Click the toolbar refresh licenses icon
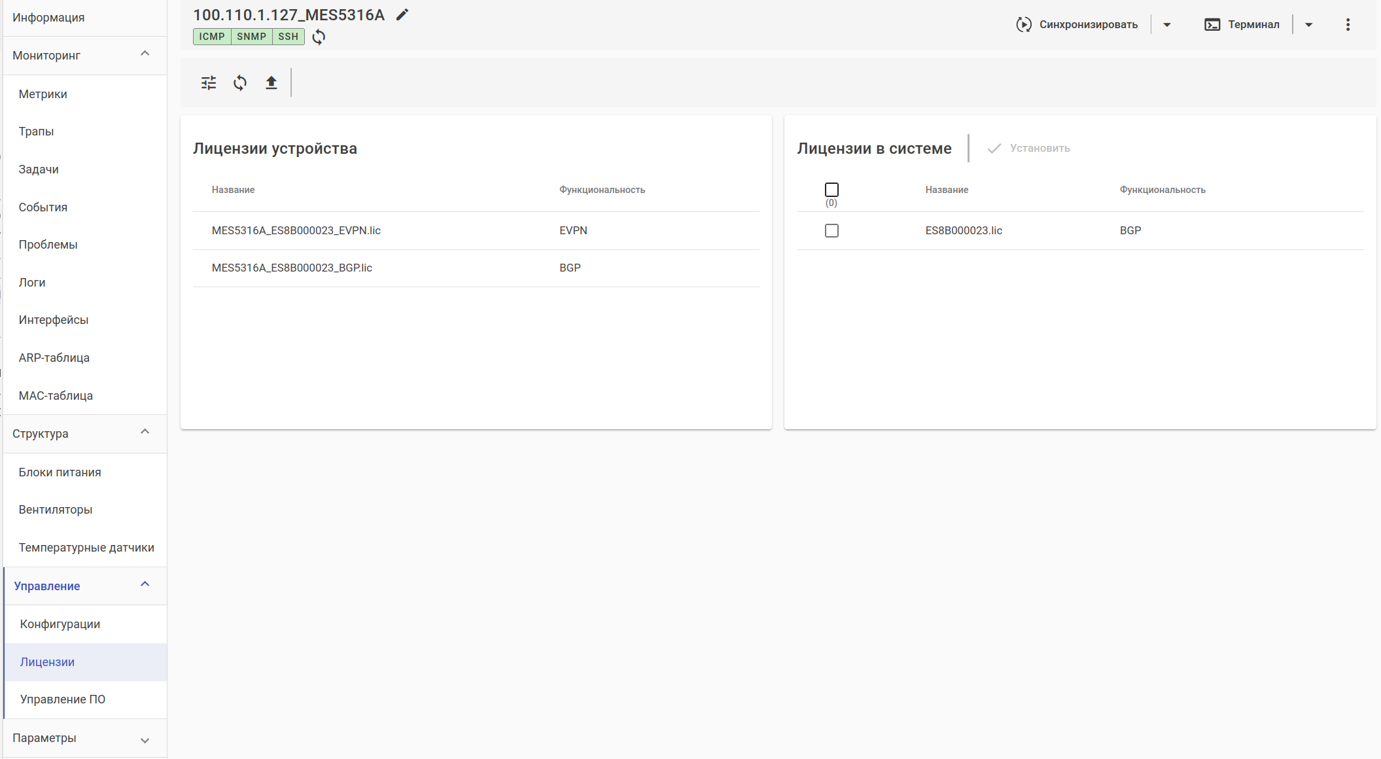 [240, 83]
